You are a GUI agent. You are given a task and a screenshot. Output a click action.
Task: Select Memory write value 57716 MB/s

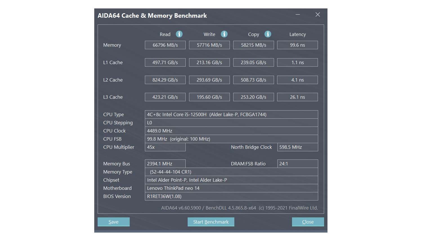[x=209, y=45]
